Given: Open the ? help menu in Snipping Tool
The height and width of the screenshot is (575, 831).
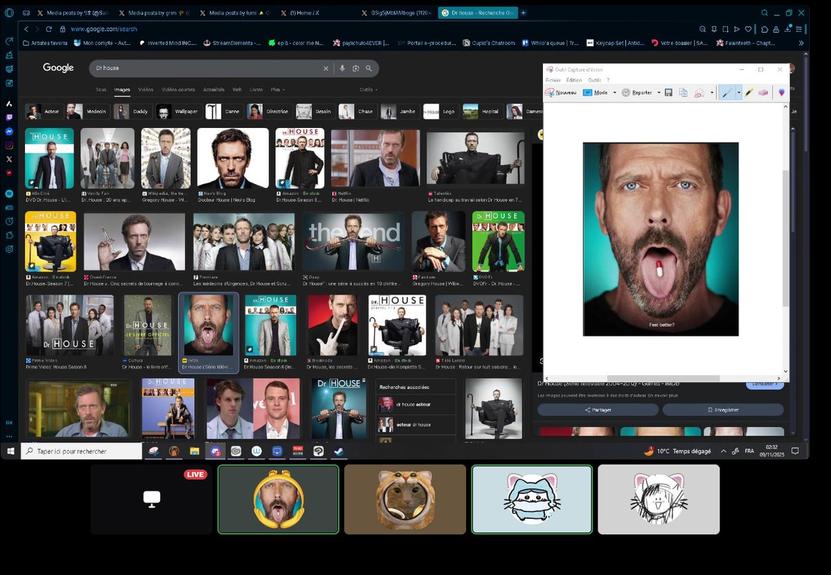Looking at the screenshot, I should (608, 80).
